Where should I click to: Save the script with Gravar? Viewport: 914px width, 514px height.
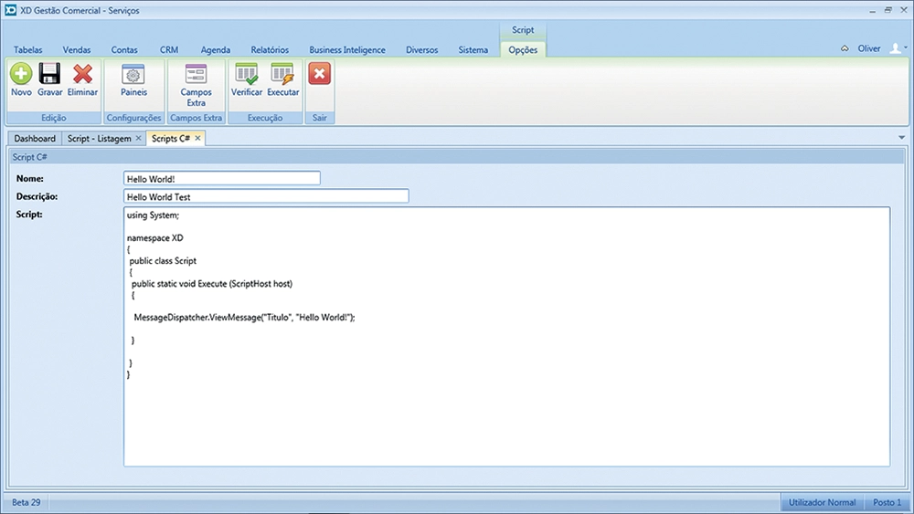tap(49, 75)
